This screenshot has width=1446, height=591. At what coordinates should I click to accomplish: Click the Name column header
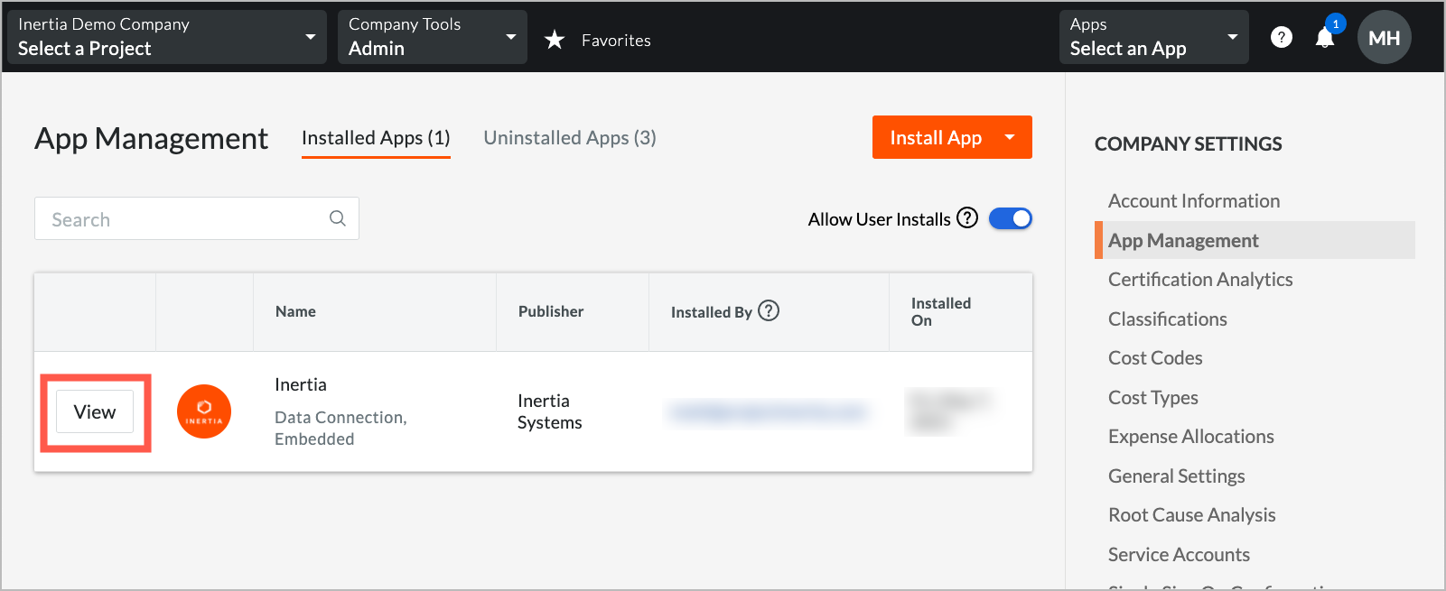[295, 311]
